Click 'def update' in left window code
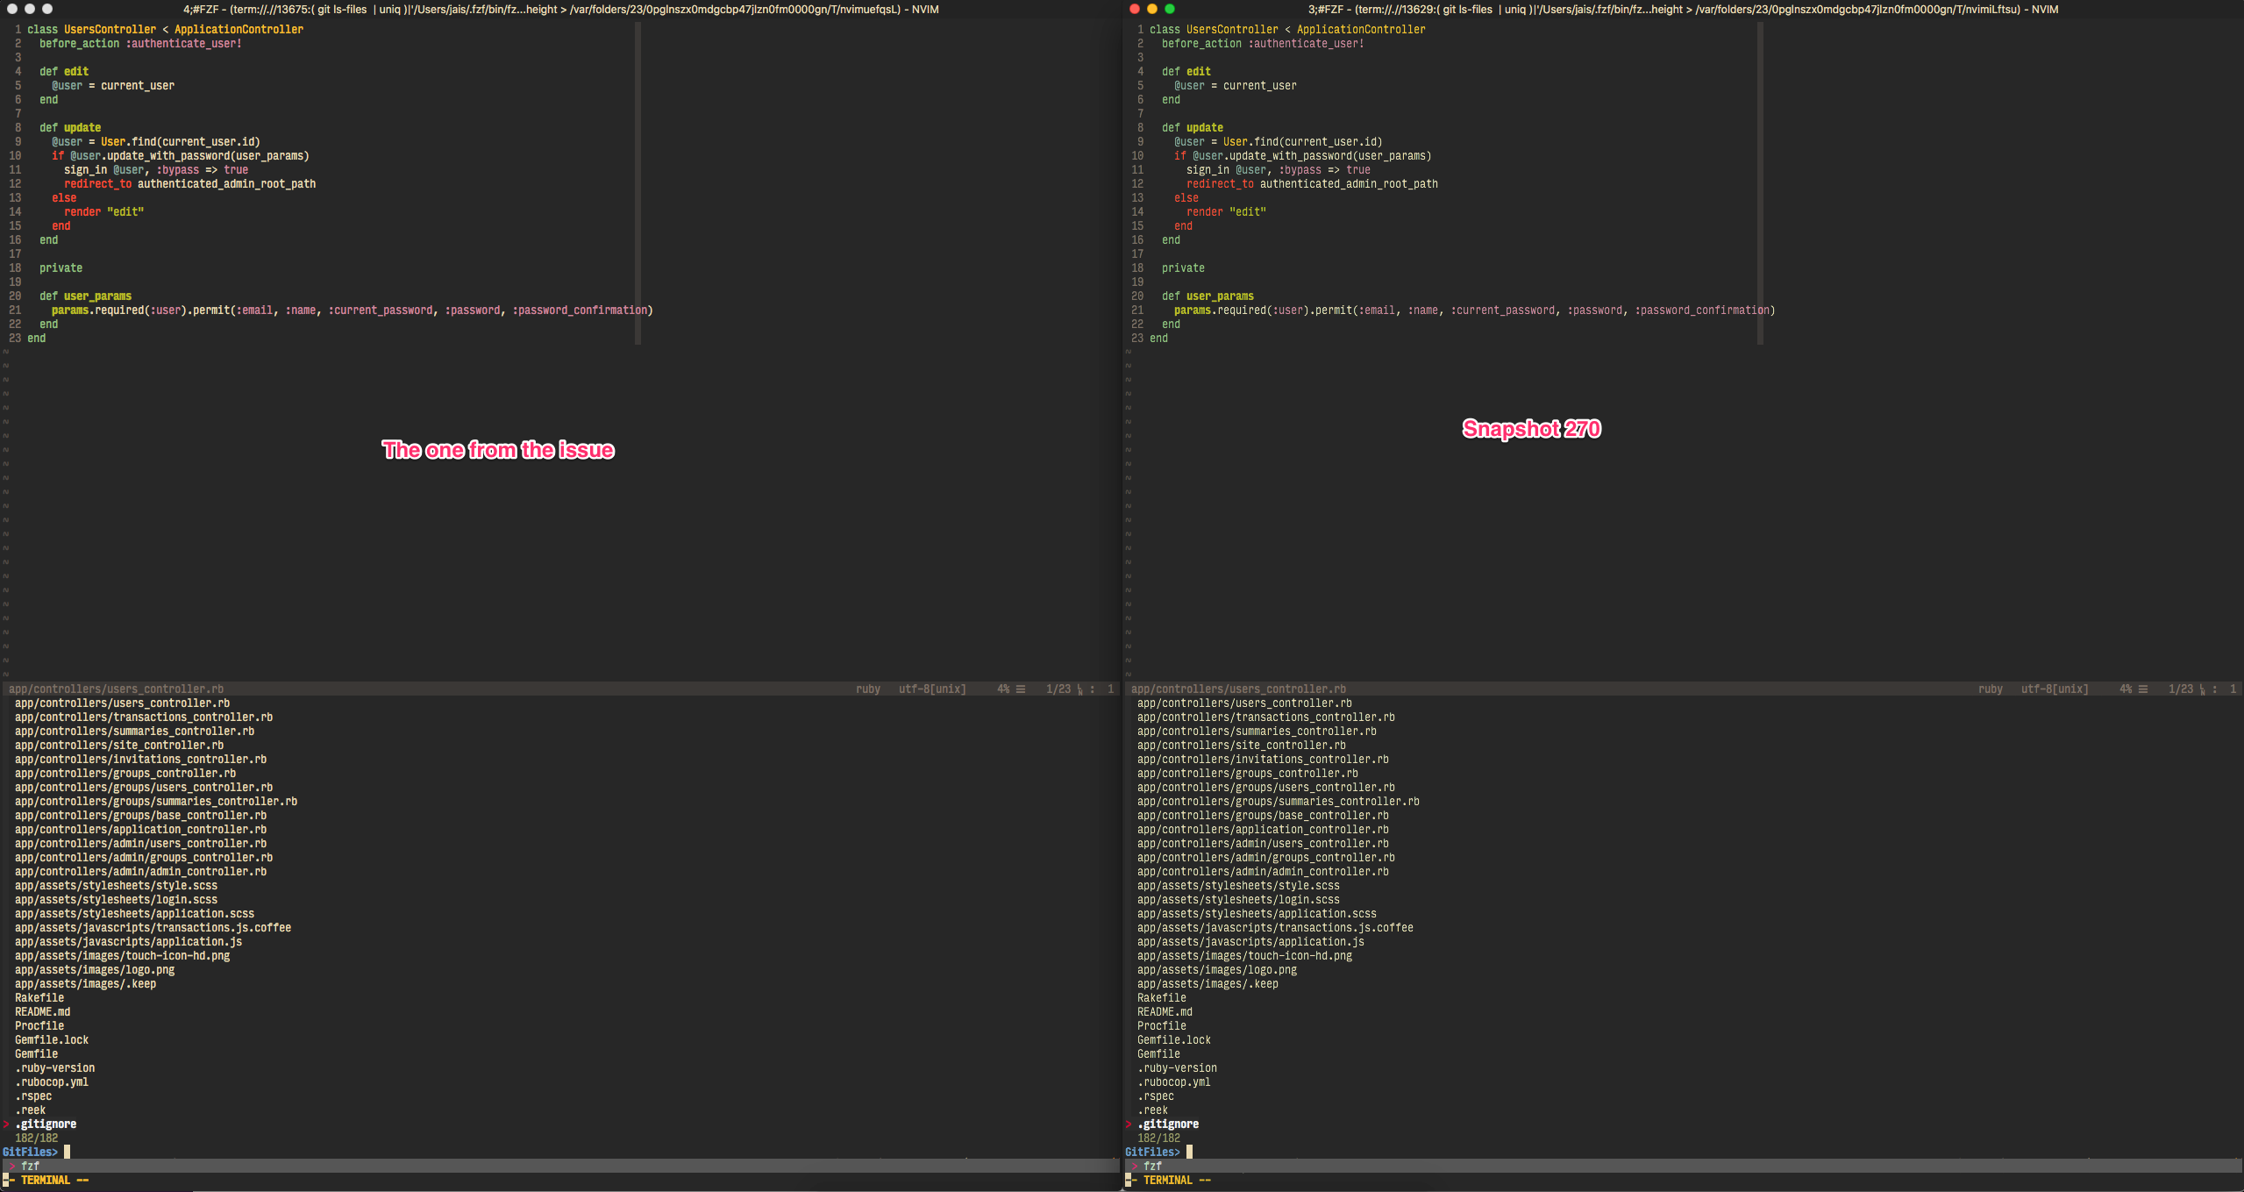This screenshot has width=2244, height=1192. pos(70,127)
